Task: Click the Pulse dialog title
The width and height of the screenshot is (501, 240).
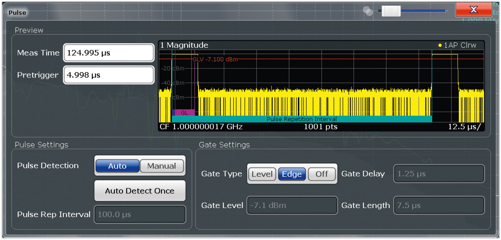Action: [17, 12]
